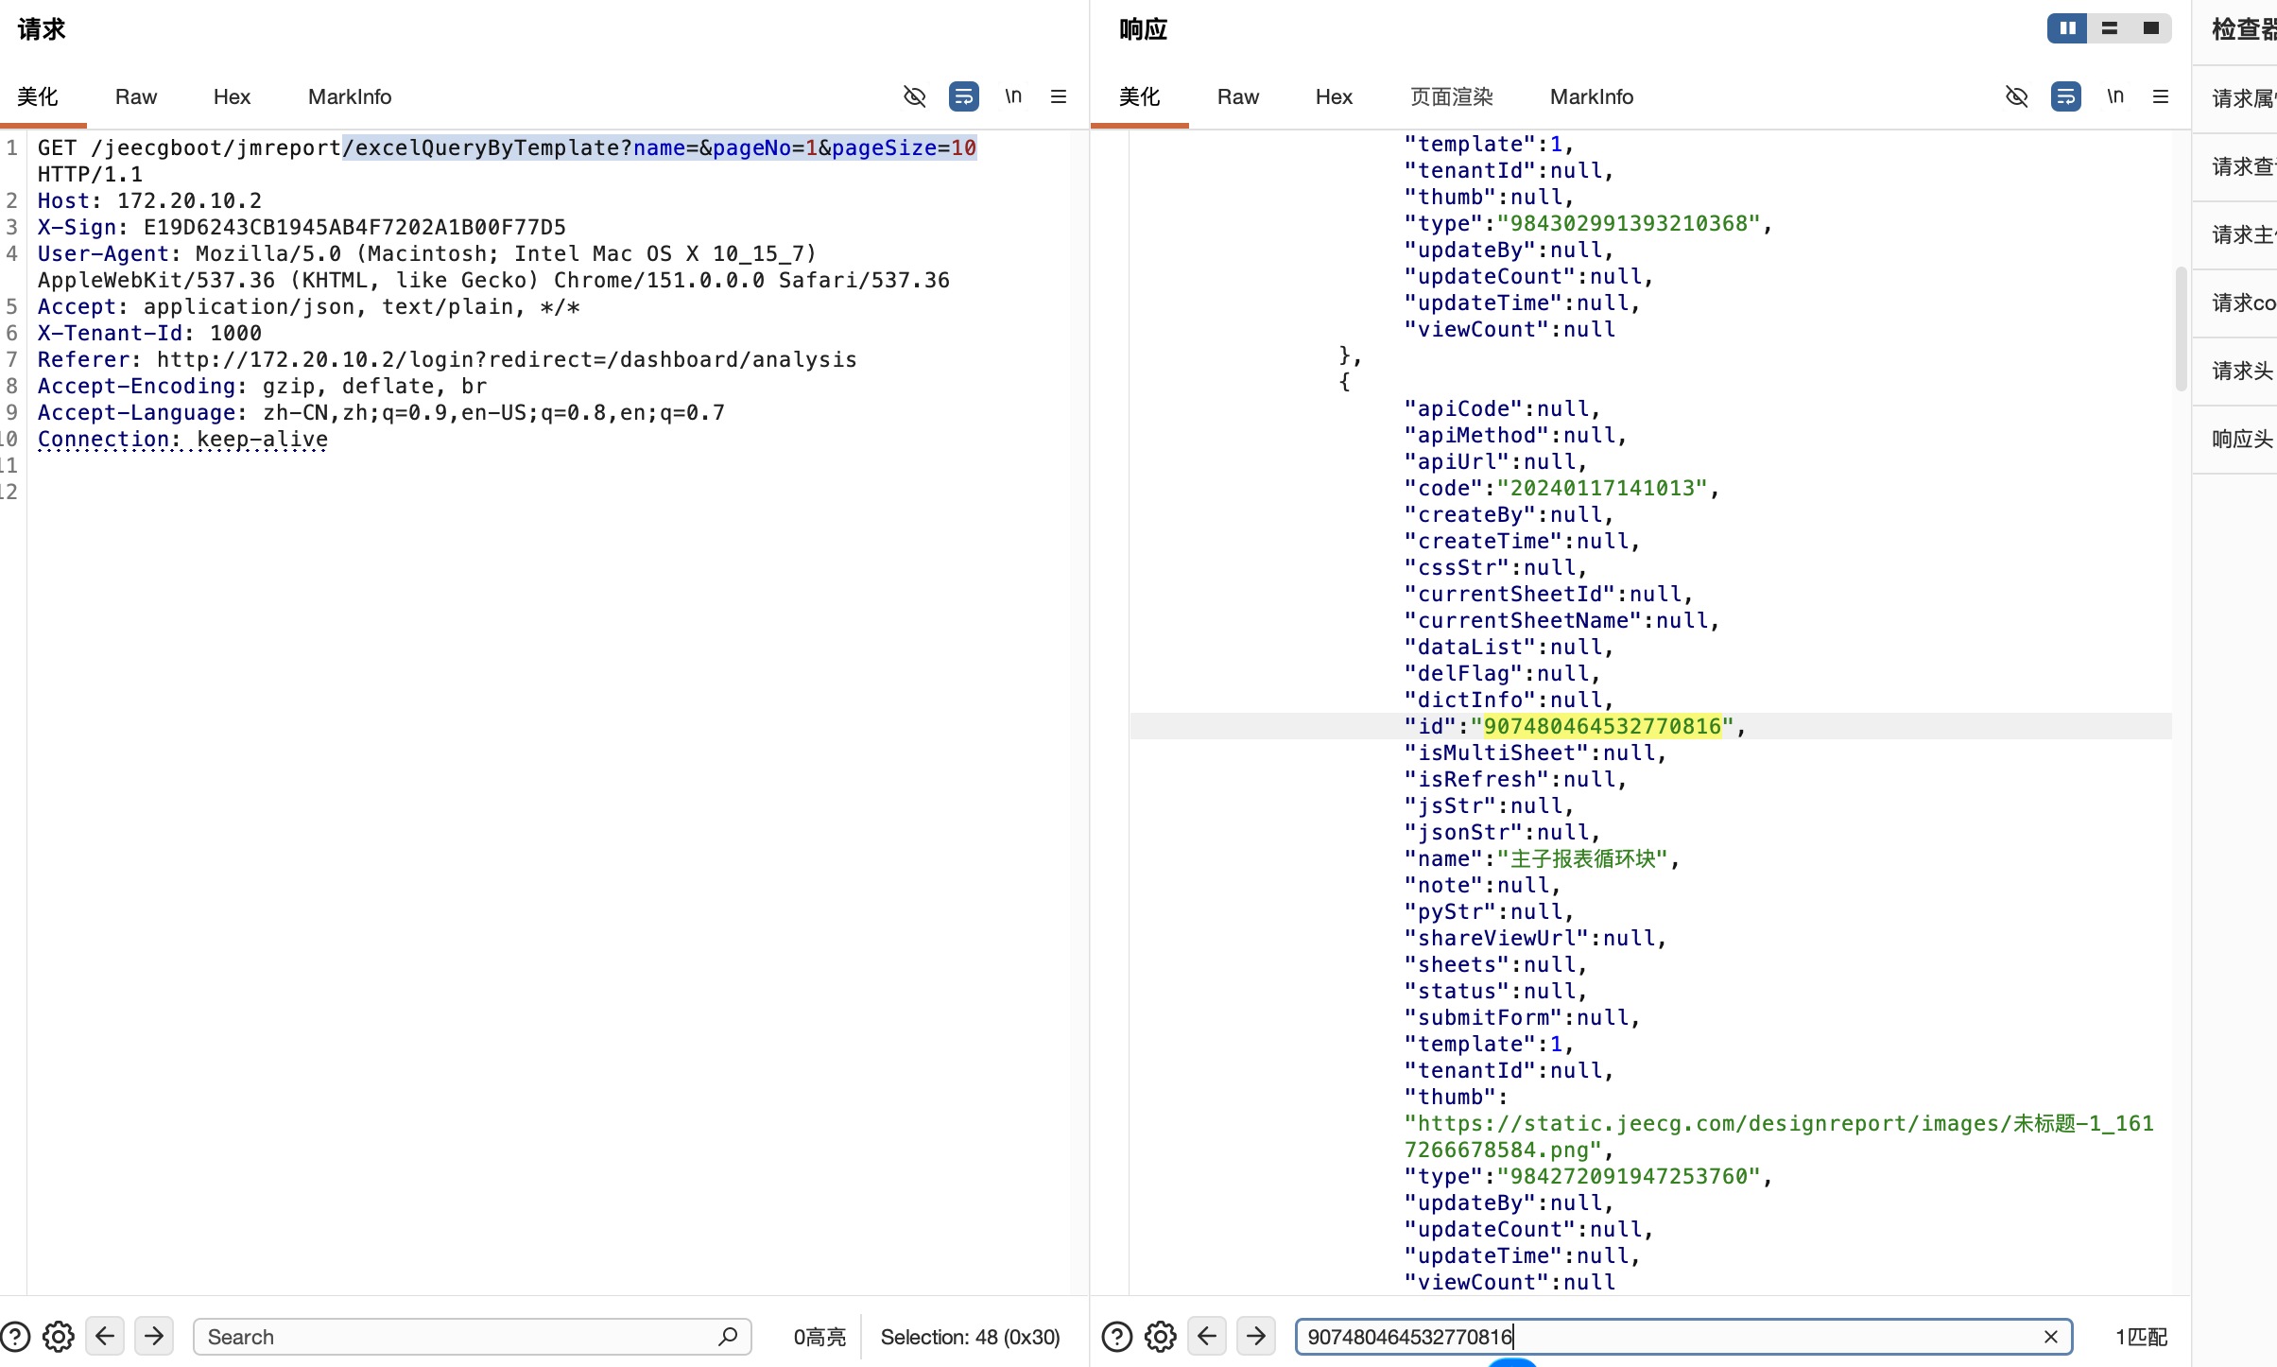Open the response panel hamburger menu
2277x1367 pixels.
click(2161, 96)
